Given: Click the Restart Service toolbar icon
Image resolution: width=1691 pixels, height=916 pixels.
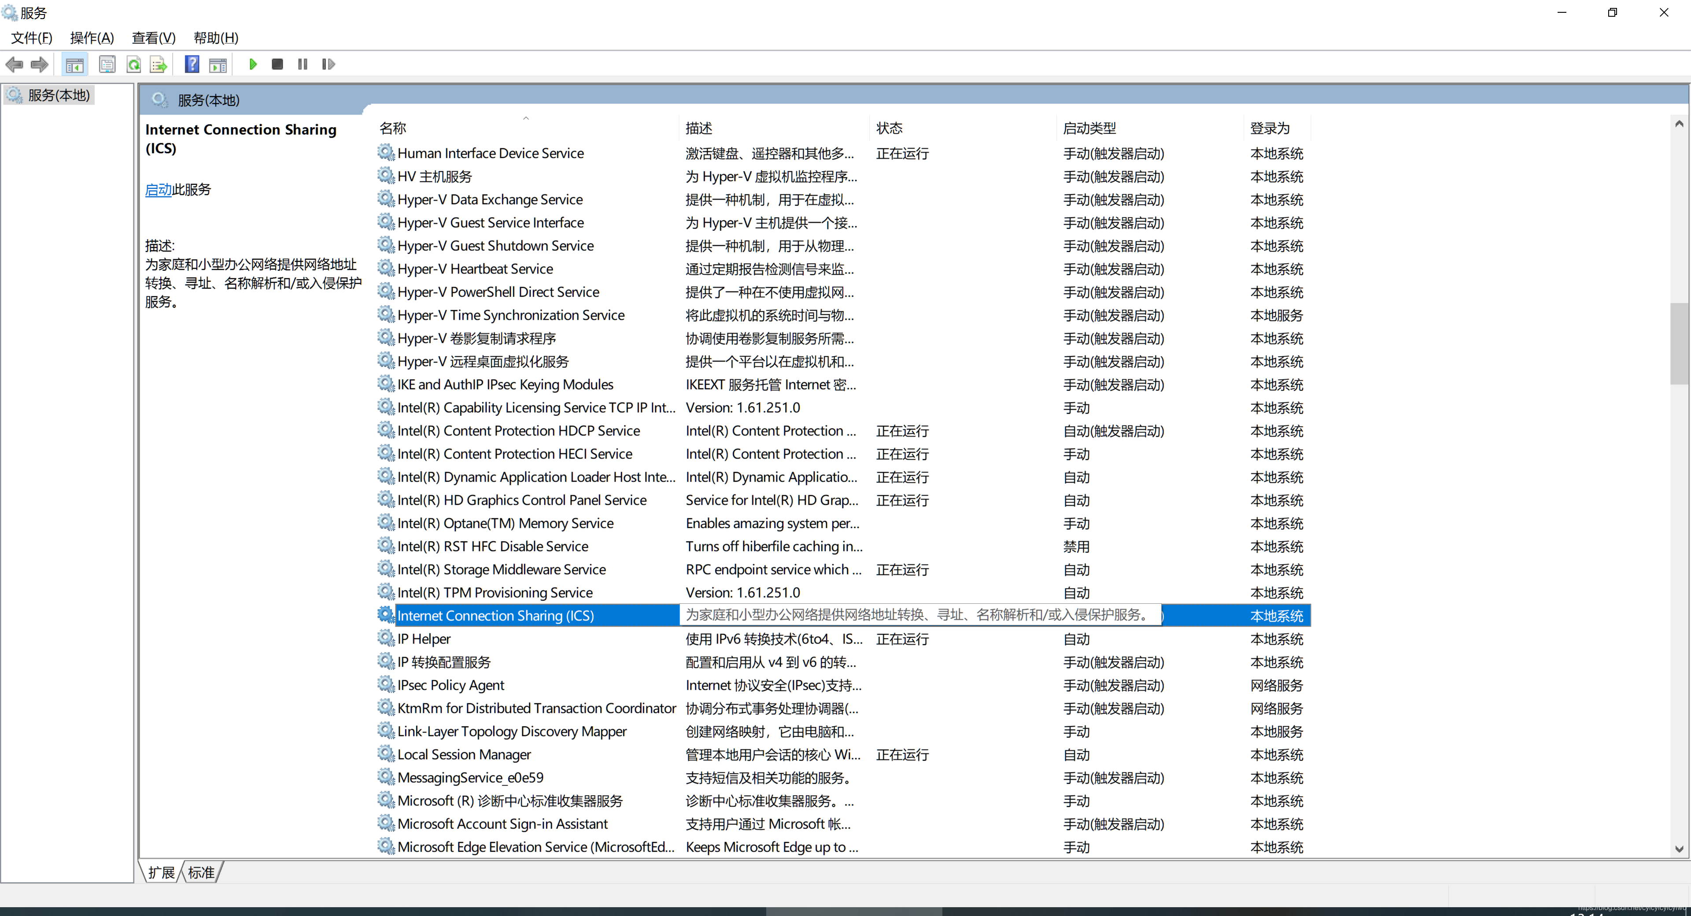Looking at the screenshot, I should pyautogui.click(x=328, y=64).
